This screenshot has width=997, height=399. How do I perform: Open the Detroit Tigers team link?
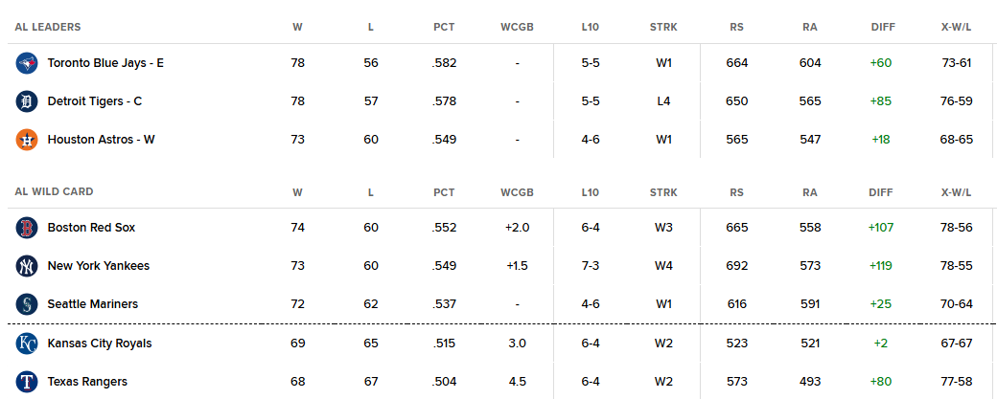[95, 100]
